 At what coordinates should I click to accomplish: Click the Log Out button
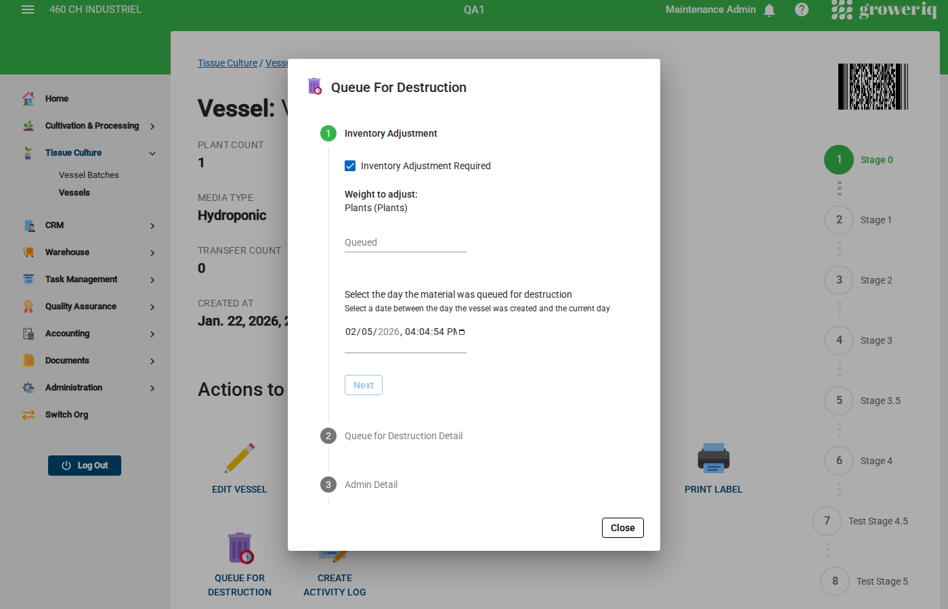click(84, 465)
